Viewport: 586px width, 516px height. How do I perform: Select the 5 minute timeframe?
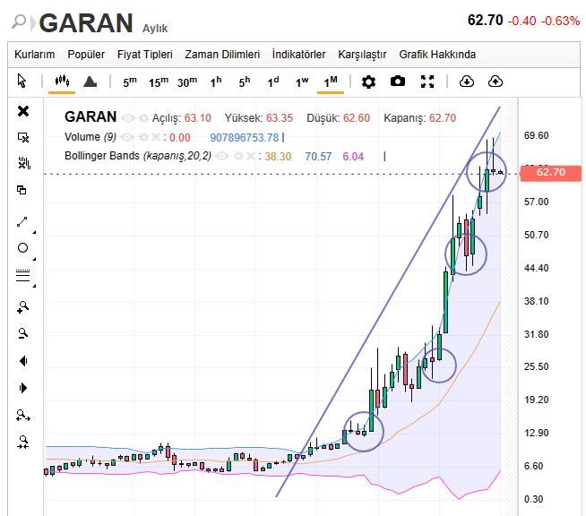coord(130,82)
